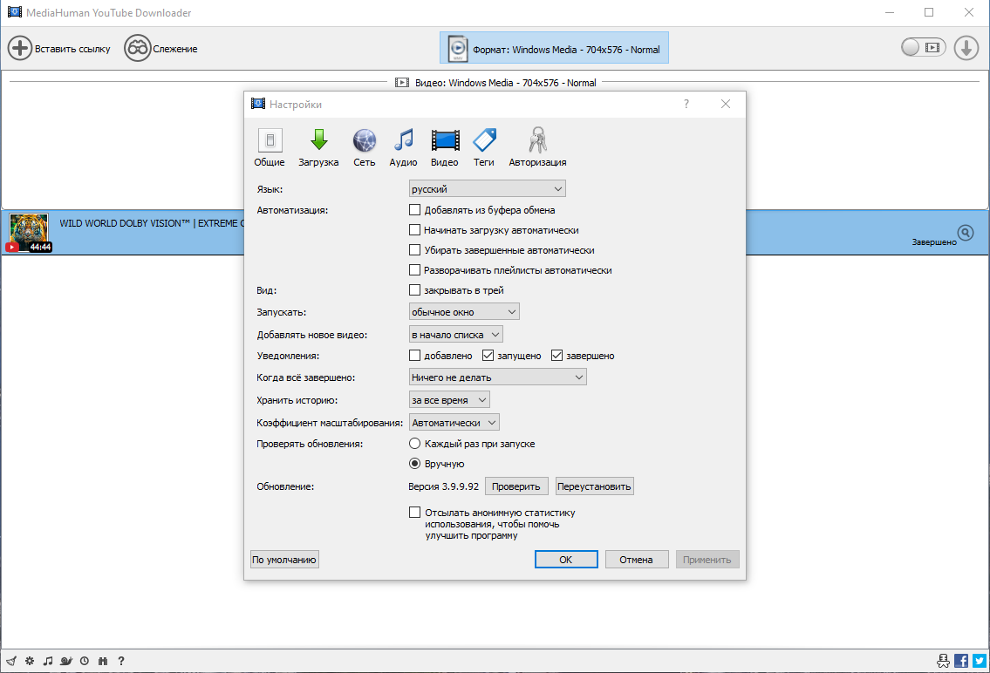The height and width of the screenshot is (673, 990).
Task: Click the music note icon in status bar
Action: click(47, 661)
